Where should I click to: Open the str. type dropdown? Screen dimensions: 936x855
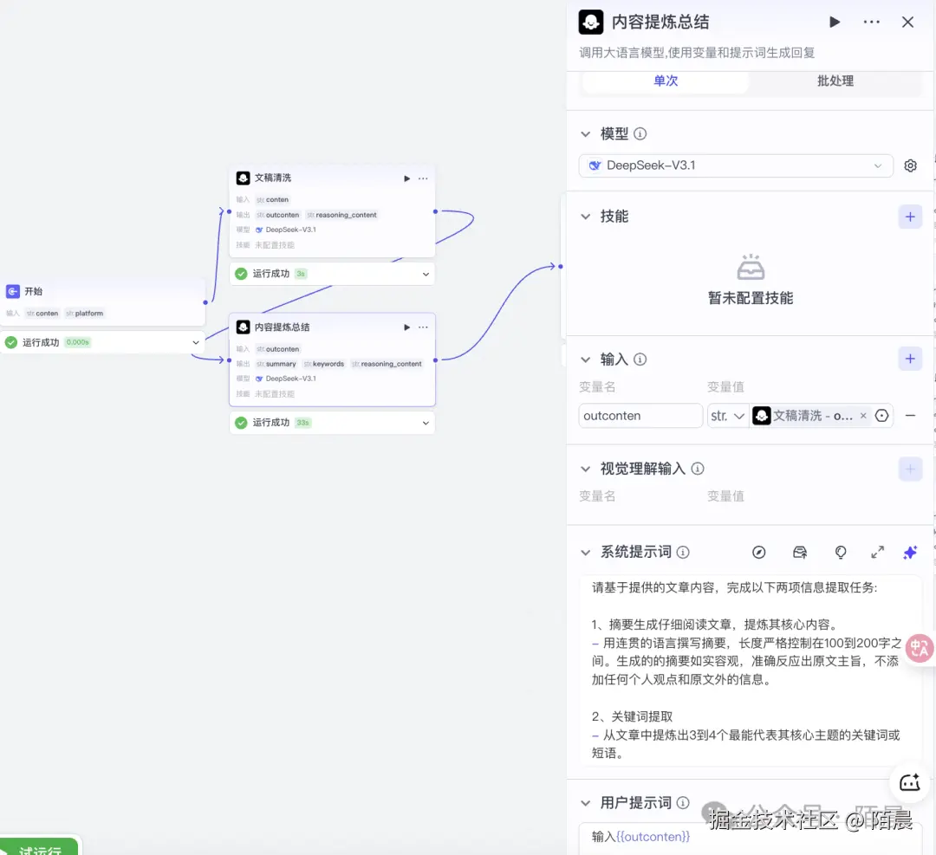(728, 415)
